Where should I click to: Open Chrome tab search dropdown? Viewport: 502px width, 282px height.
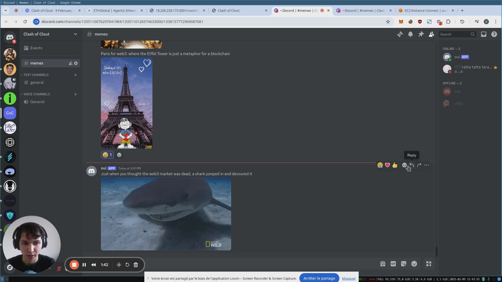tap(6, 11)
